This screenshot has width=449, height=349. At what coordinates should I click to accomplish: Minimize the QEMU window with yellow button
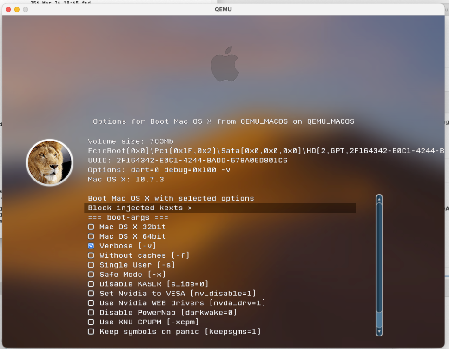(x=17, y=9)
